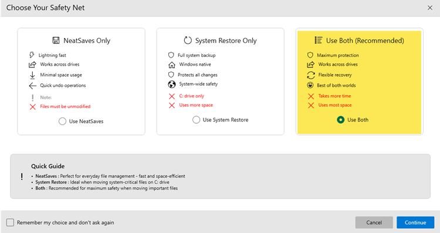Enable Remember my choice checkbox
This screenshot has height=233, width=440.
tap(10, 222)
